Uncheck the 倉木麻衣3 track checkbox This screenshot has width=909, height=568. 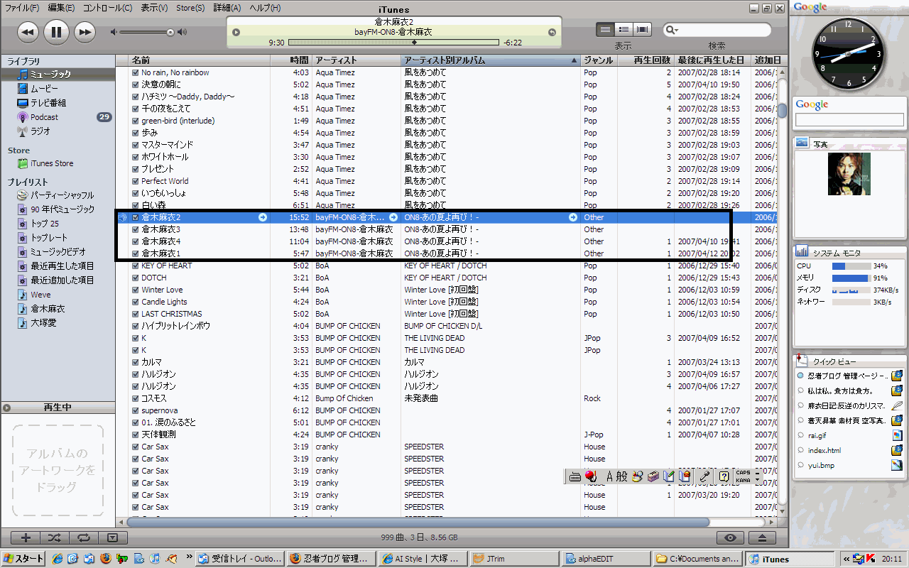[136, 229]
